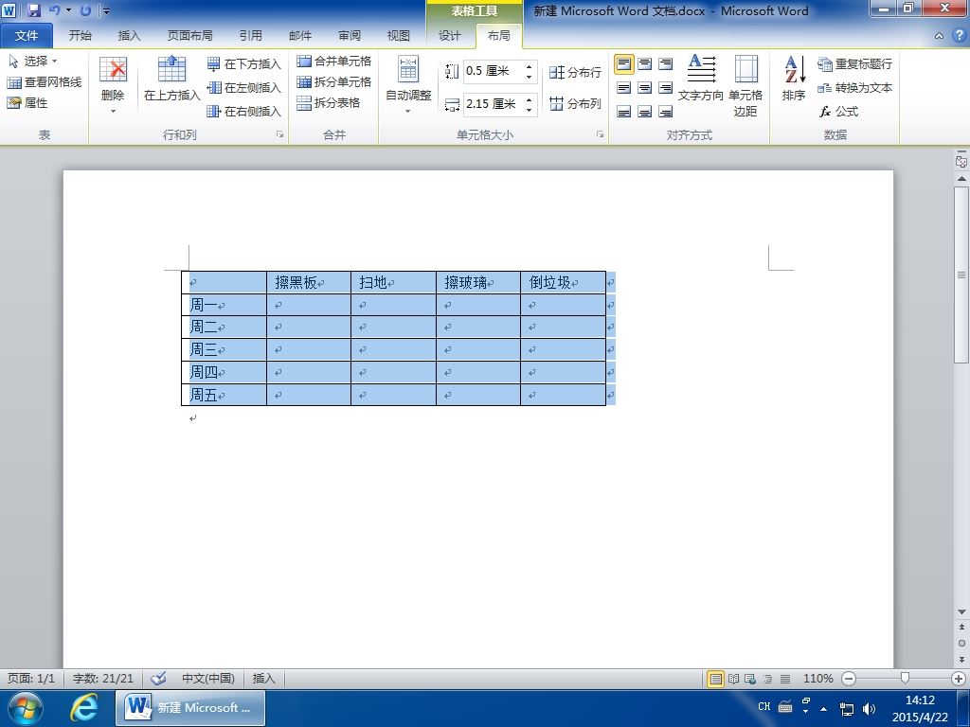Image resolution: width=970 pixels, height=727 pixels.
Task: Split cells using 拆分单元格
Action: [333, 82]
